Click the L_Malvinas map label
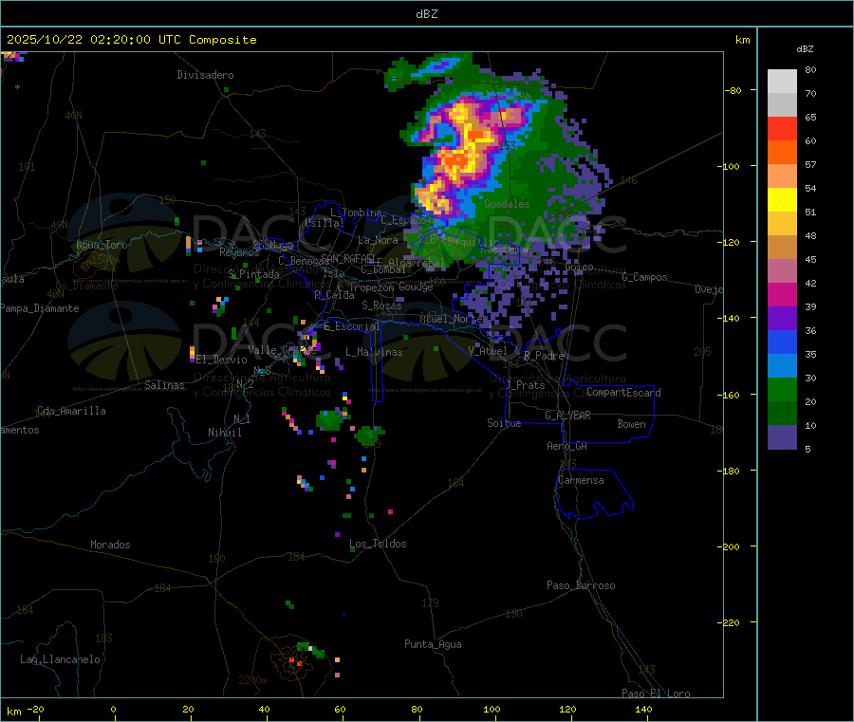The image size is (854, 722). click(374, 353)
